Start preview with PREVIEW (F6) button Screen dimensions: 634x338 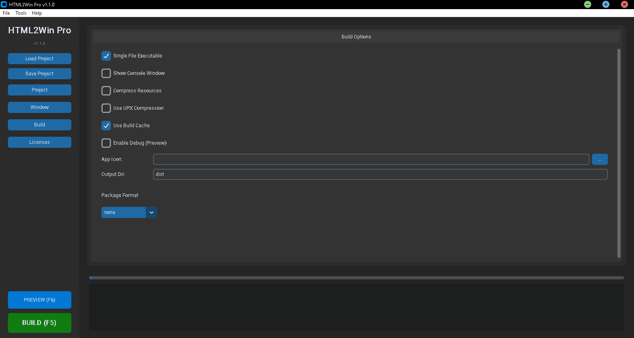40,300
